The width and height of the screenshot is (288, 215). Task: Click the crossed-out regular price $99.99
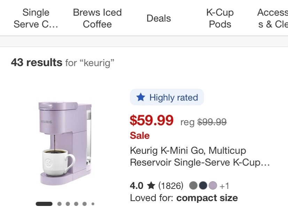(x=212, y=122)
